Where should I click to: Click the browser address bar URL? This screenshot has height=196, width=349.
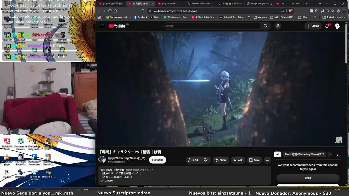(x=176, y=11)
